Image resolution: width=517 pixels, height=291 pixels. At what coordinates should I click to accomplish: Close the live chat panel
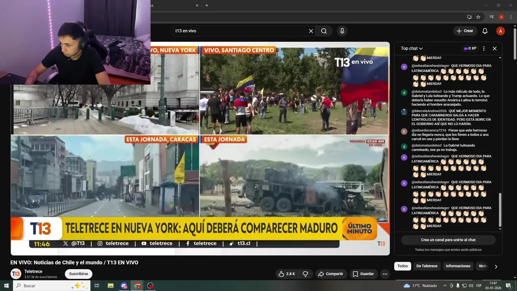494,48
